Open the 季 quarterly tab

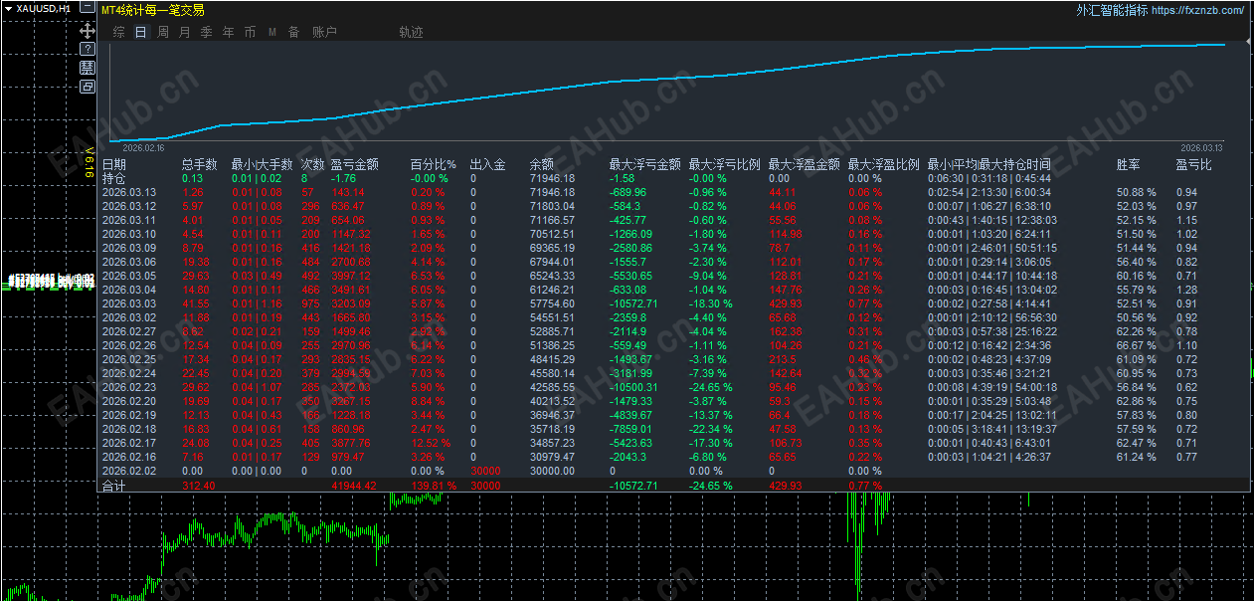207,32
